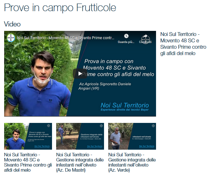
Task: Click the 'Noi Sul Territorio' banner inside the video
Action: point(125,107)
